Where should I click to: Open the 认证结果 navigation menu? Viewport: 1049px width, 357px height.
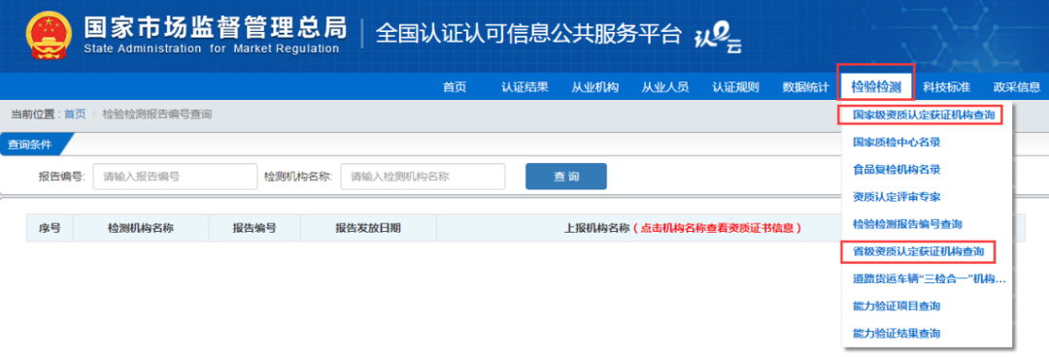[524, 86]
